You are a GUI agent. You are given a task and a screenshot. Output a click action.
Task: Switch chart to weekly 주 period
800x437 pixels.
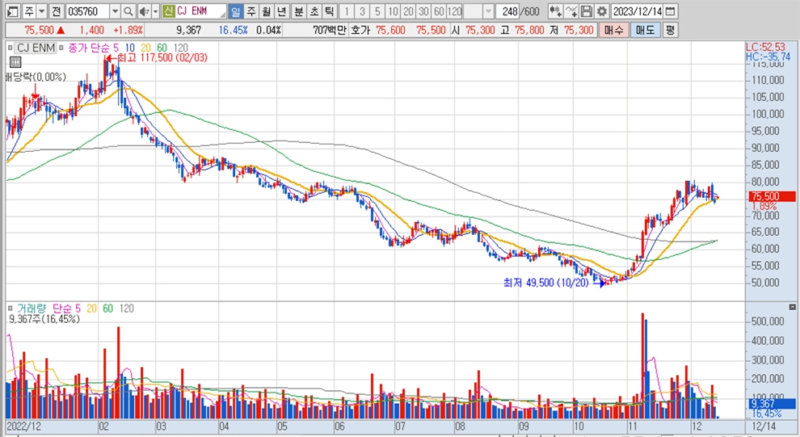(x=251, y=11)
